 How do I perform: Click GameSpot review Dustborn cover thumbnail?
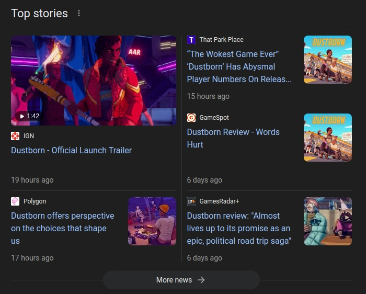[x=328, y=138]
